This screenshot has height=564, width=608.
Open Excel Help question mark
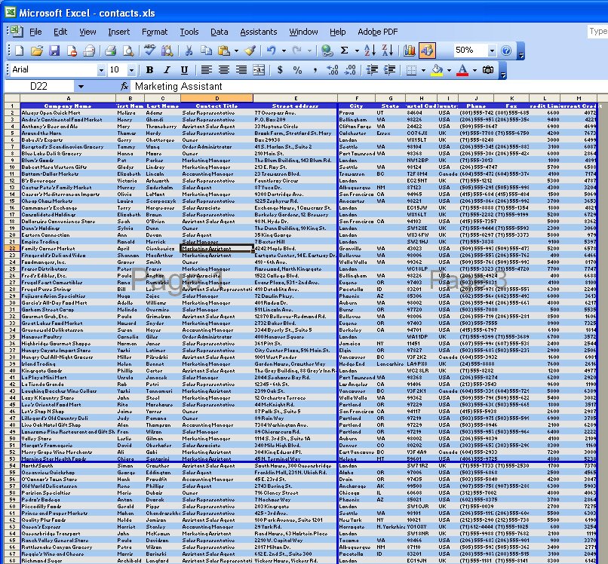coord(506,51)
